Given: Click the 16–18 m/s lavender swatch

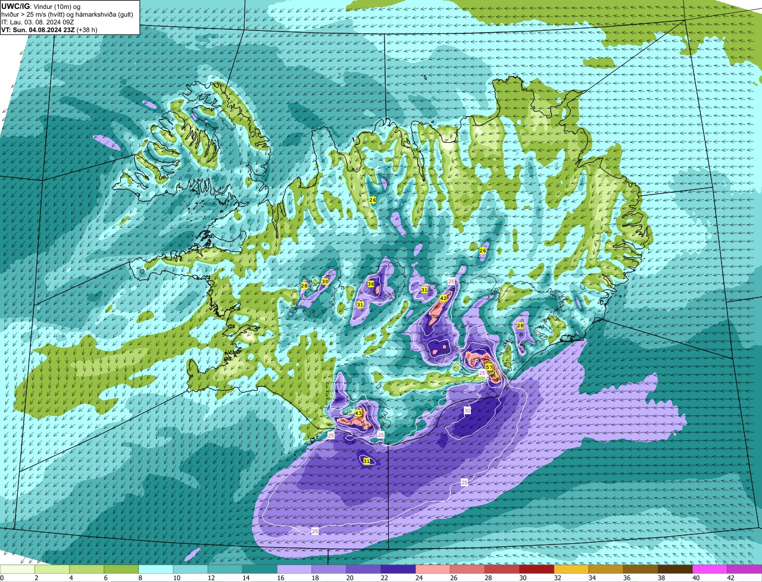Looking at the screenshot, I should pos(294,570).
